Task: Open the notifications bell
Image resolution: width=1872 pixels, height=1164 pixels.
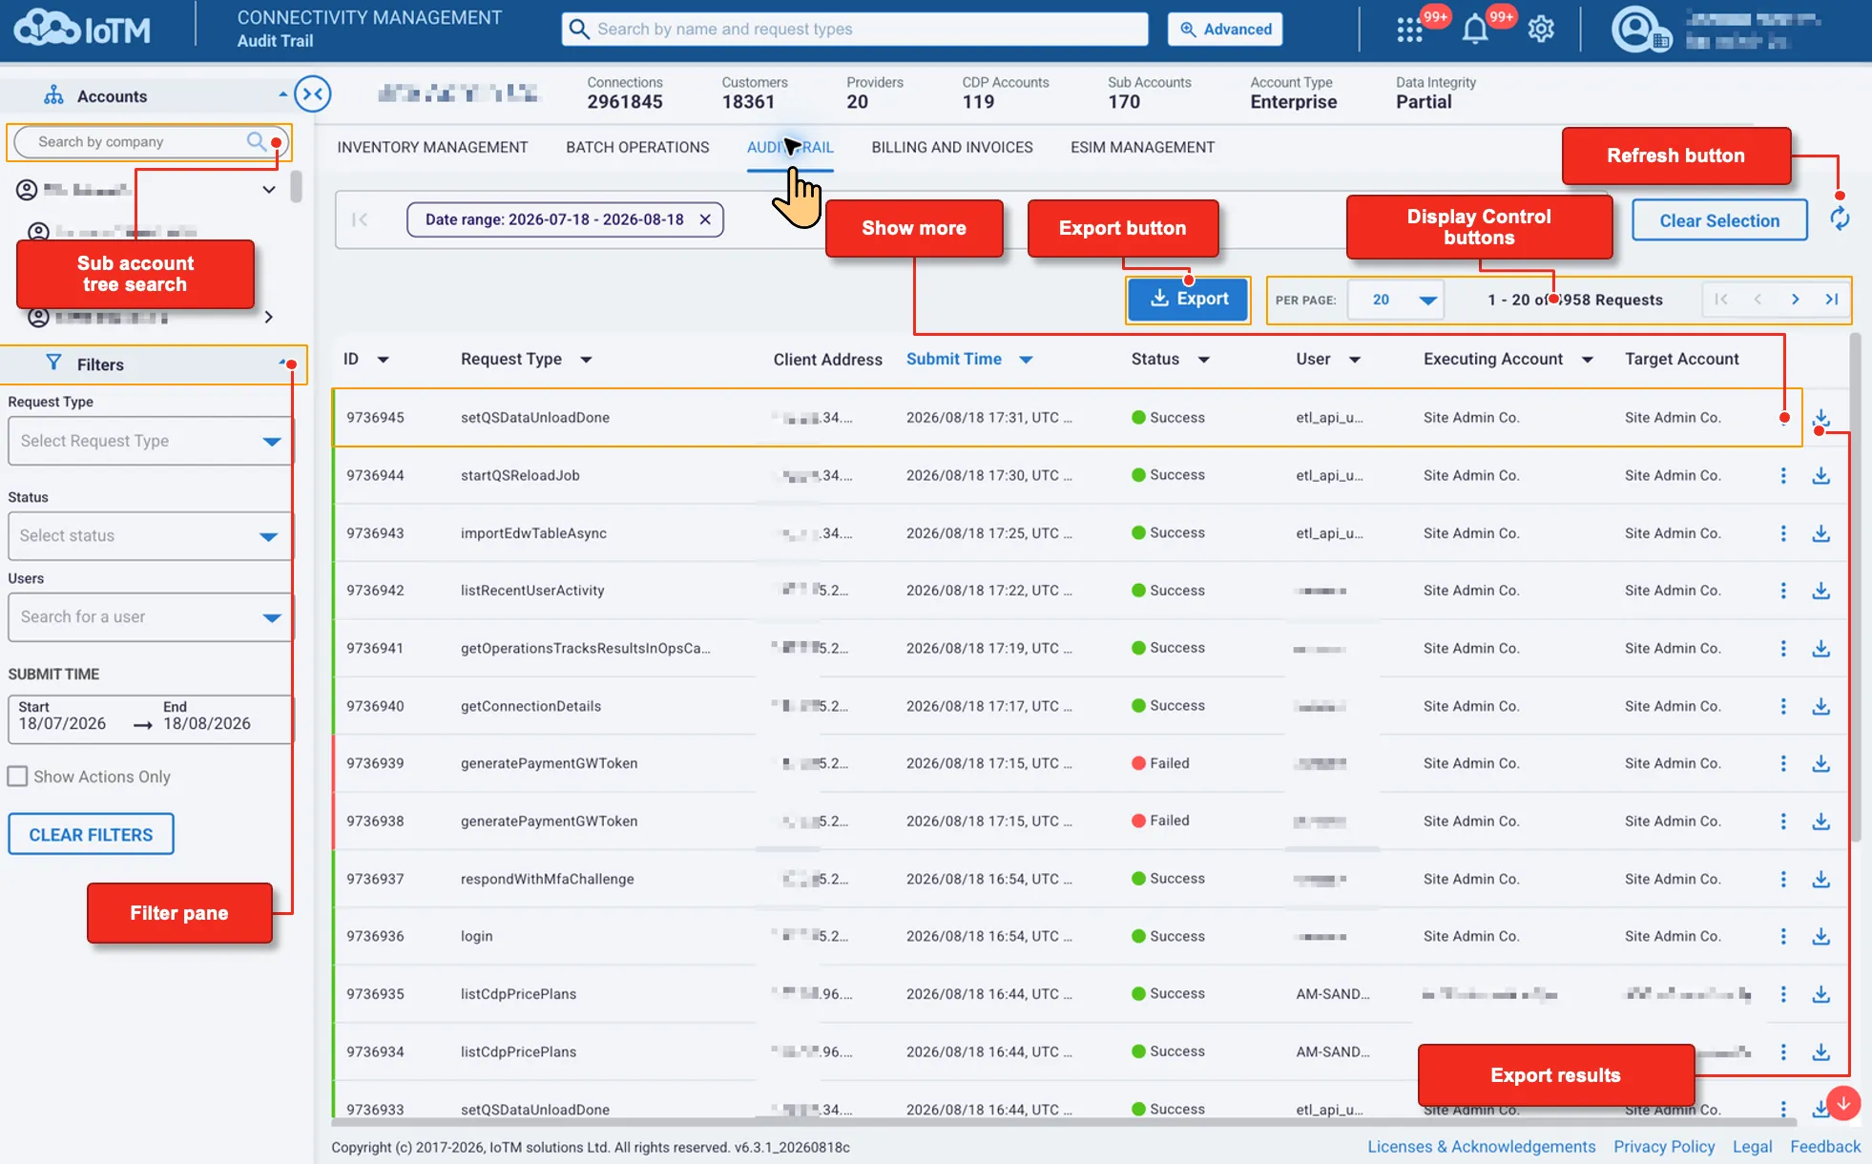Action: point(1475,30)
